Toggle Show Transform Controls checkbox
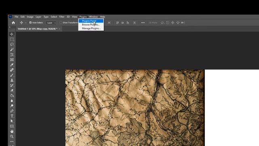Image resolution: width=259 pixels, height=146 pixels. click(x=61, y=23)
